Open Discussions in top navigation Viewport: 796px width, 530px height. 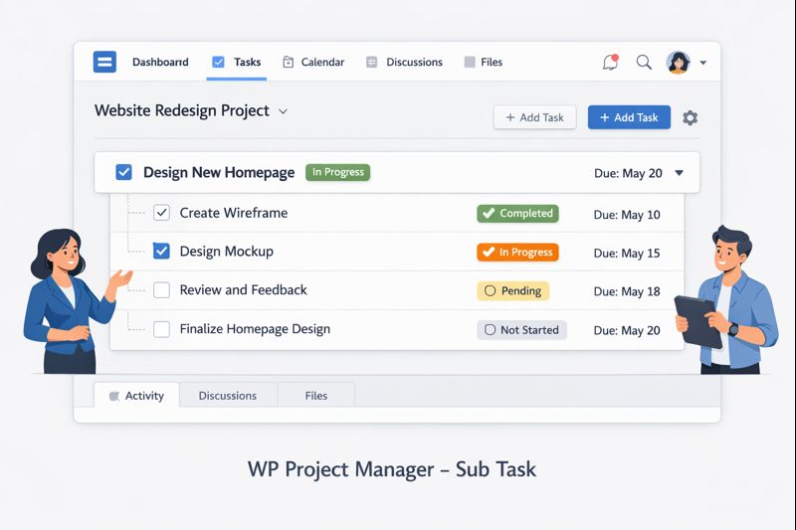click(x=414, y=62)
